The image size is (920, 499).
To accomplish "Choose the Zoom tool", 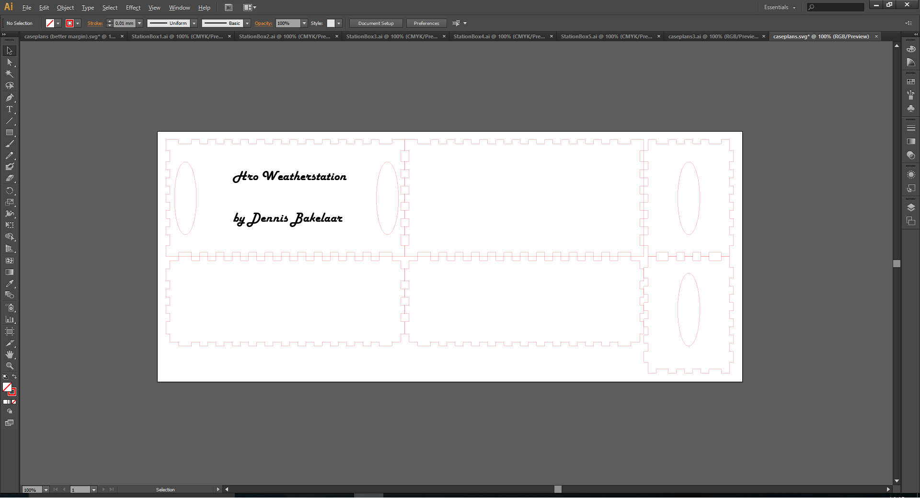I will pos(10,366).
